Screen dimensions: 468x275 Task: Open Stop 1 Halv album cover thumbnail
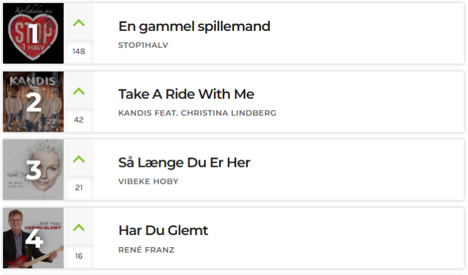(33, 33)
